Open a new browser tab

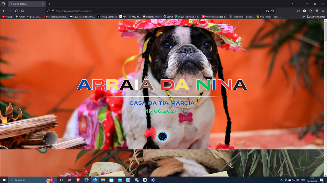coord(49,4)
